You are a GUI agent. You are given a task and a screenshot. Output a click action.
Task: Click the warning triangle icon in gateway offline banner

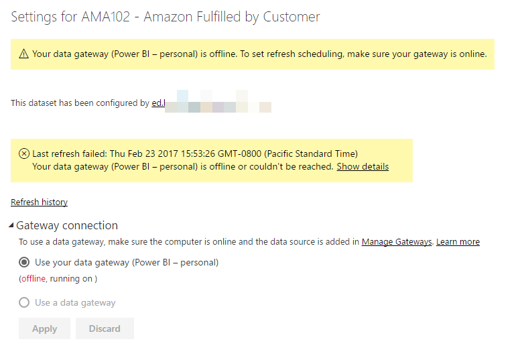[x=23, y=54]
